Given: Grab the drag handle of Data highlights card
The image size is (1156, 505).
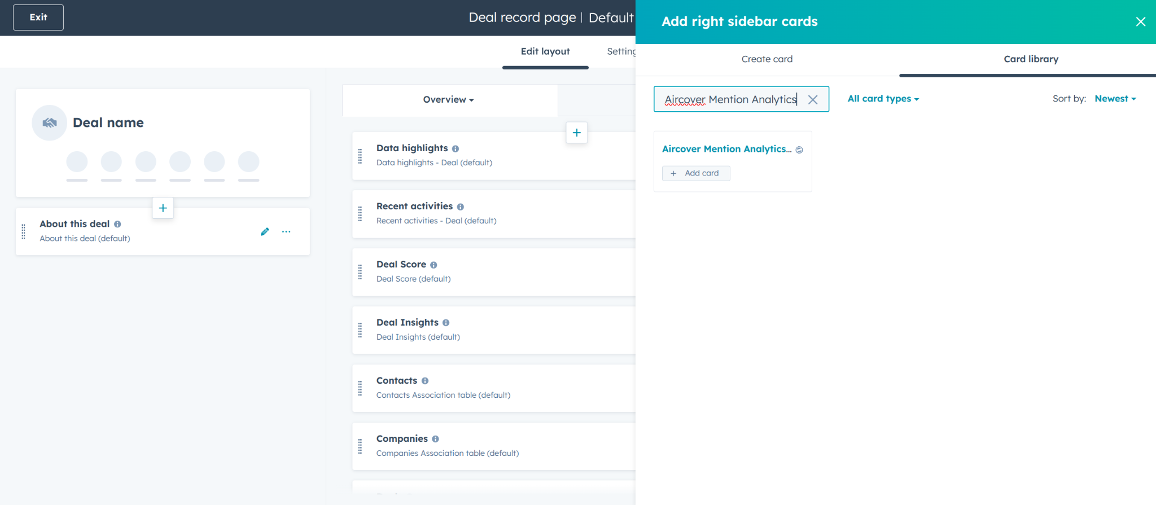Looking at the screenshot, I should tap(360, 156).
